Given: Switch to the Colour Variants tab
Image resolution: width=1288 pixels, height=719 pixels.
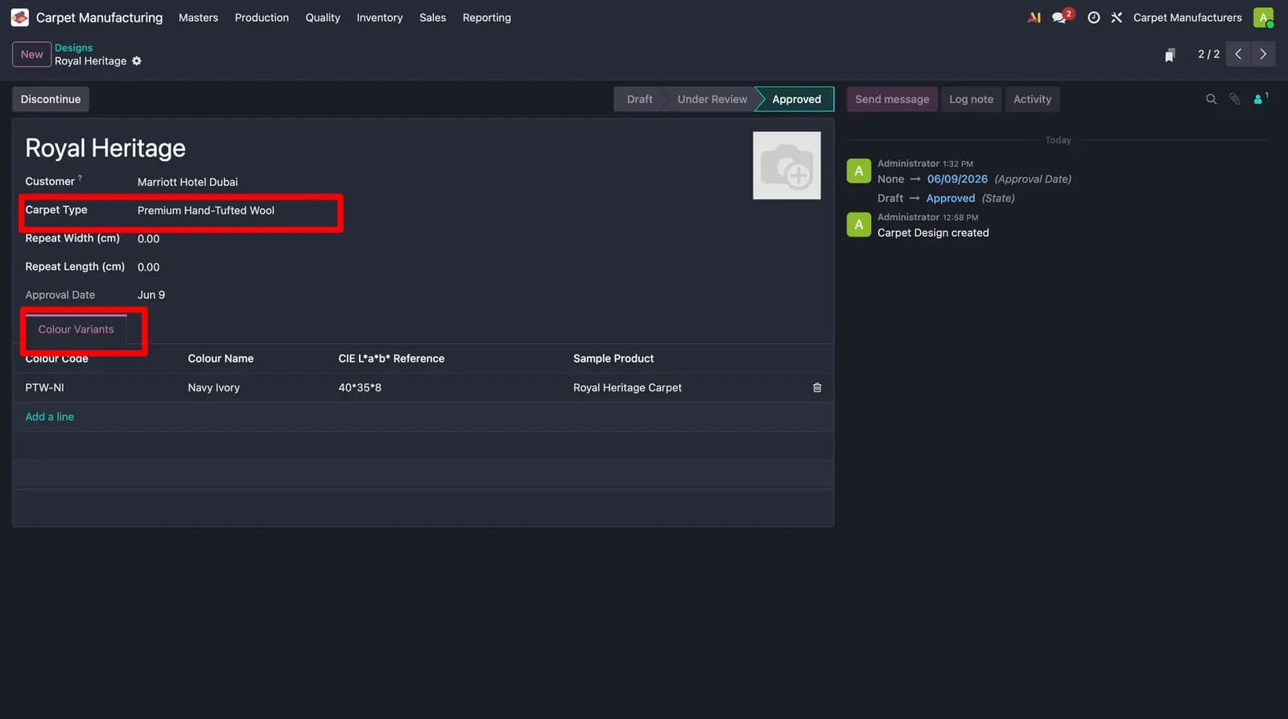Looking at the screenshot, I should pyautogui.click(x=76, y=329).
